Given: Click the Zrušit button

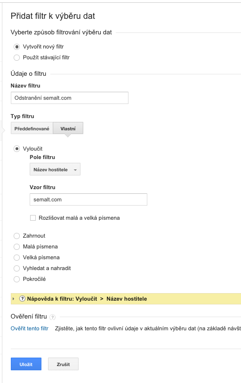Looking at the screenshot, I should pyautogui.click(x=63, y=364).
